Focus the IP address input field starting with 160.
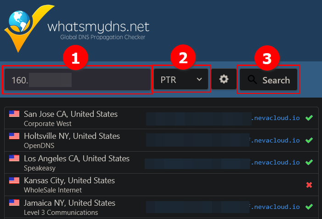 pos(78,79)
